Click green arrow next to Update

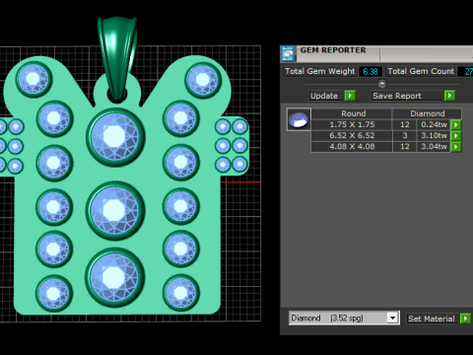click(350, 96)
